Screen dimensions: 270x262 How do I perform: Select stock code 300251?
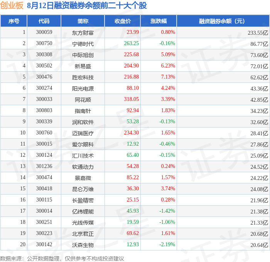coord(44,222)
